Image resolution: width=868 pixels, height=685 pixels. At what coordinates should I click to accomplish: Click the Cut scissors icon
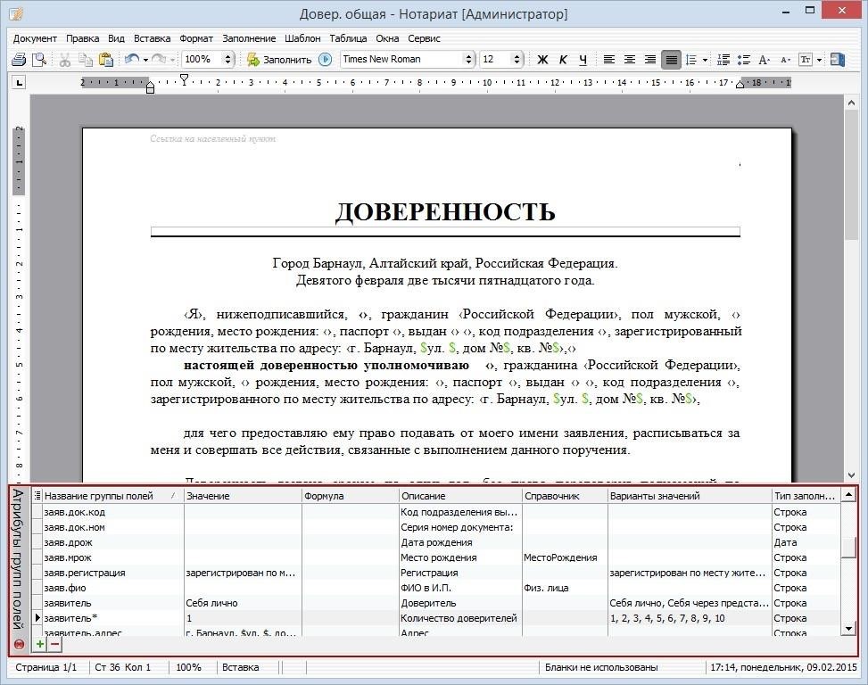click(65, 59)
